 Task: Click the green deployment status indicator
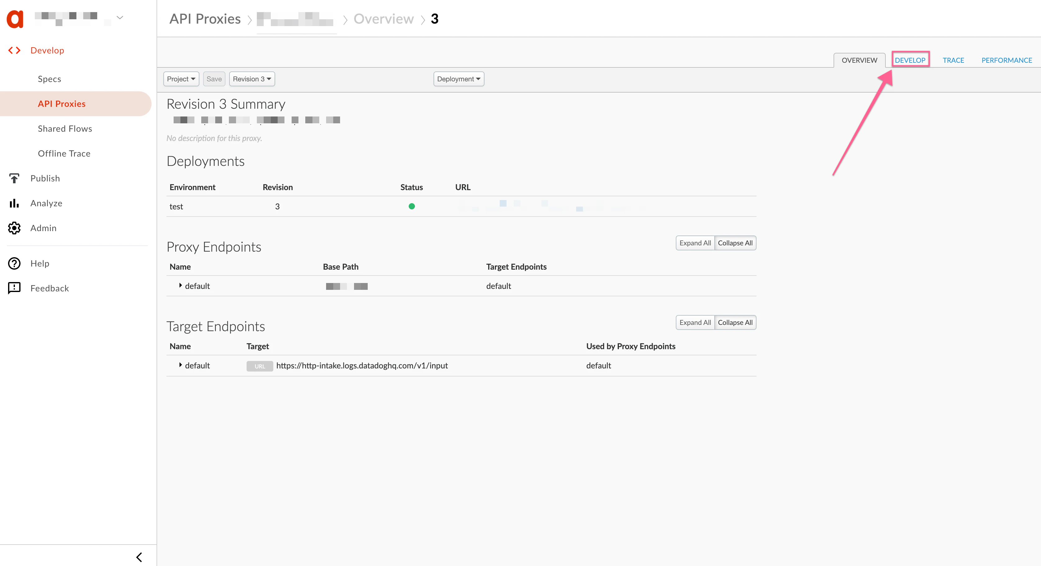click(412, 206)
